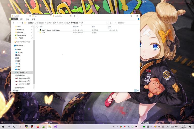194x129 pixels.
Task: Expand the ribbon with the chevron
Action: [x=136, y=19]
